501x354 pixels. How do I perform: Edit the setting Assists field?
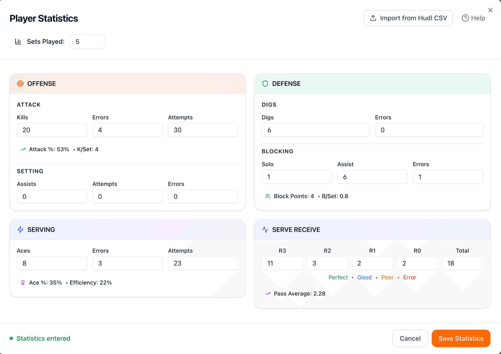click(52, 197)
